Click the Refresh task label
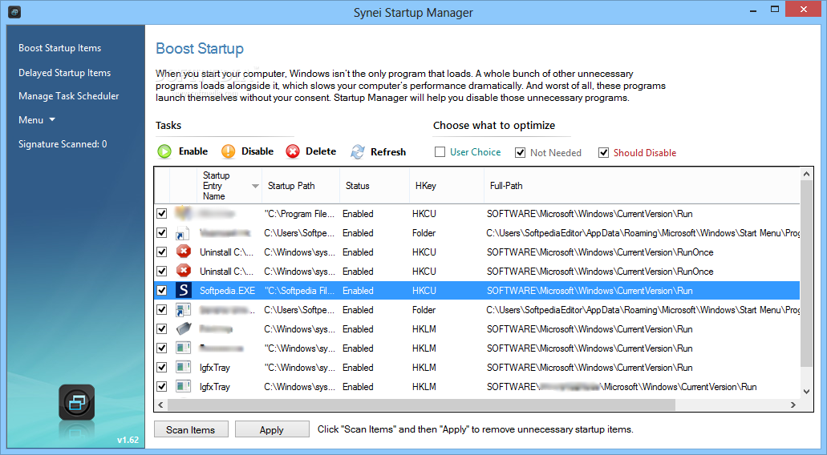 coord(388,152)
